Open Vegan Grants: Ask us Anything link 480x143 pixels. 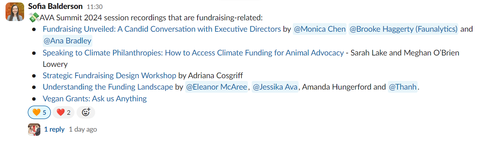coord(95,99)
